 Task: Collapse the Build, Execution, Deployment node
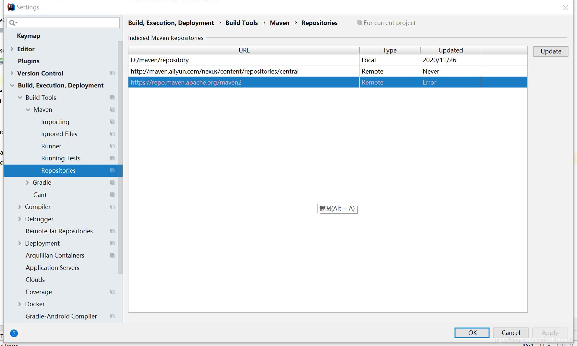coord(12,86)
